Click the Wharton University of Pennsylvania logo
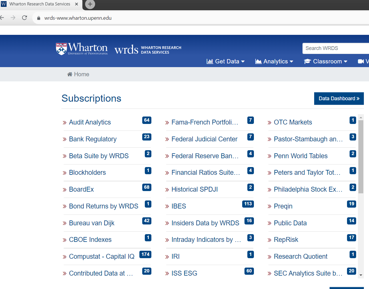Screen dimensions: 369x289 click(x=82, y=48)
